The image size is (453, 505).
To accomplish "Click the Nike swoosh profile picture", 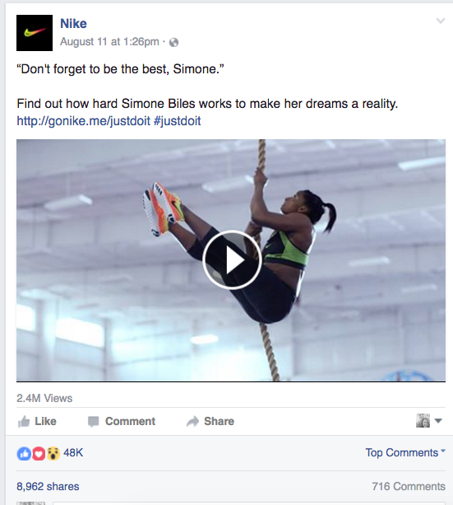I will (35, 33).
